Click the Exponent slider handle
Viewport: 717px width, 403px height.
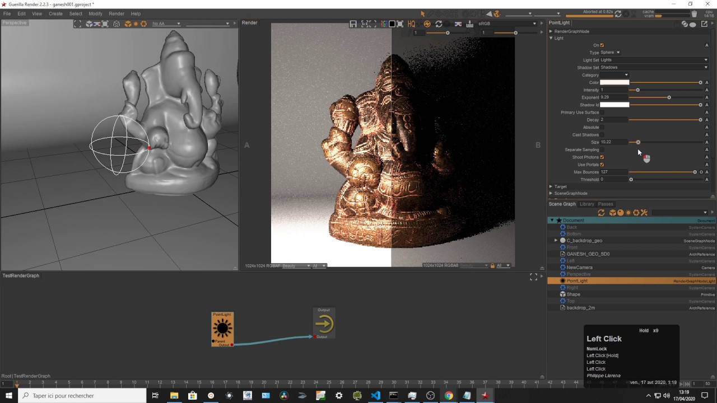tap(669, 97)
